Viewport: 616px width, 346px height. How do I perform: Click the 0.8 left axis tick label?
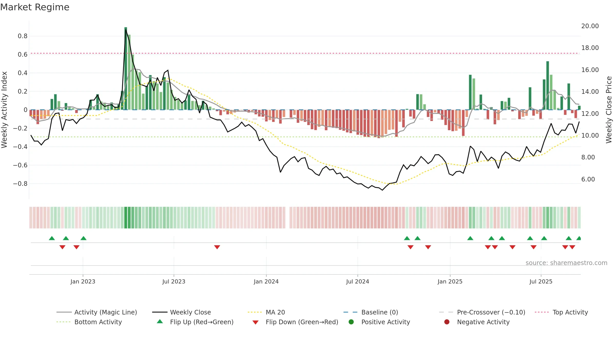pos(23,36)
